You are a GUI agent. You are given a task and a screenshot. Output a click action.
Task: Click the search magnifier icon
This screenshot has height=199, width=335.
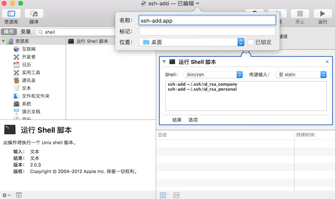click(40, 32)
